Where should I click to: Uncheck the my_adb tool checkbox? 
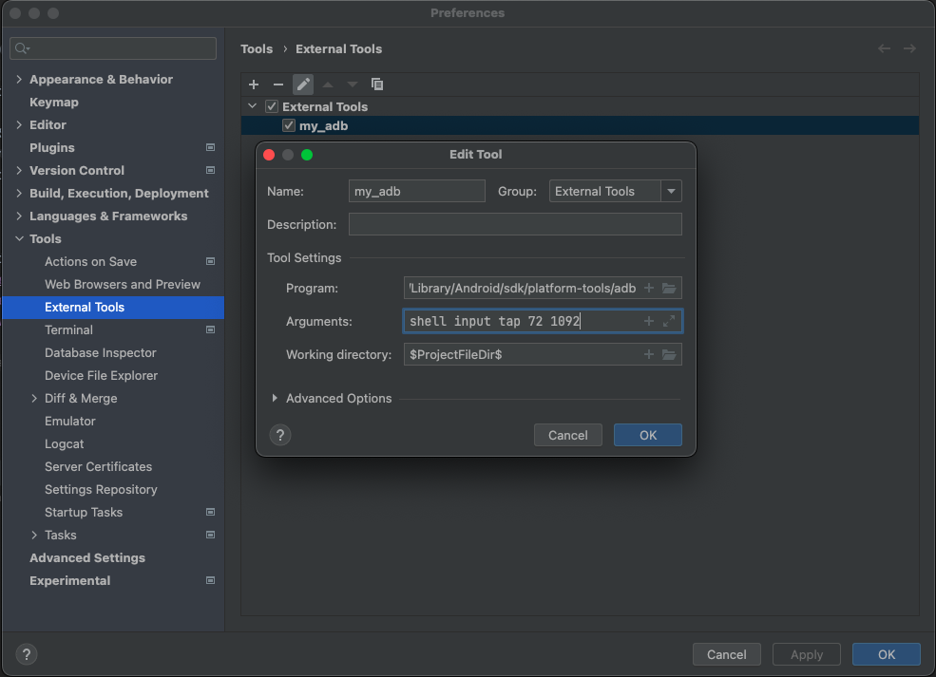[289, 126]
